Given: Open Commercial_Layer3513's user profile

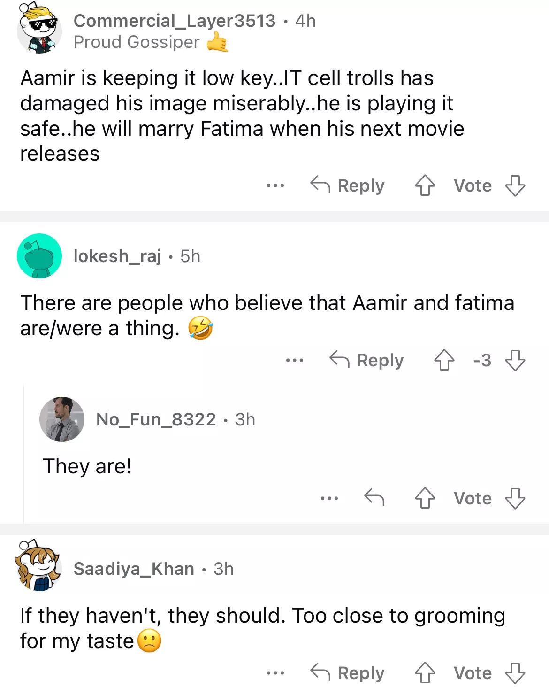Looking at the screenshot, I should click(x=175, y=21).
